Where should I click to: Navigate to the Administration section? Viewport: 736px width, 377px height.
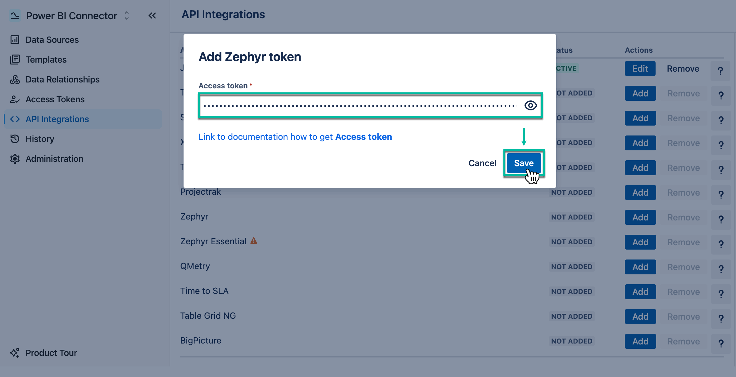(55, 158)
